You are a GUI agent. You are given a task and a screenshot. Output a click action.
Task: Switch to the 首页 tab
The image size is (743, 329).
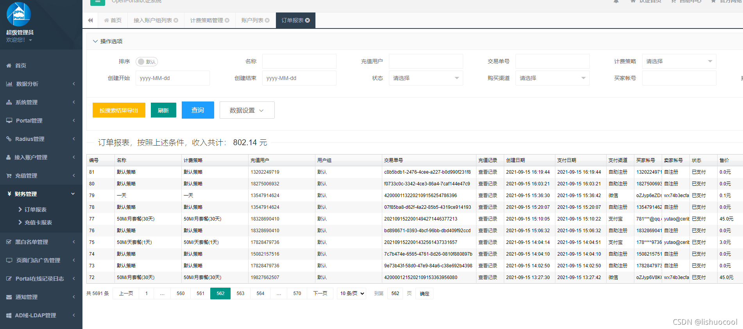pyautogui.click(x=113, y=20)
